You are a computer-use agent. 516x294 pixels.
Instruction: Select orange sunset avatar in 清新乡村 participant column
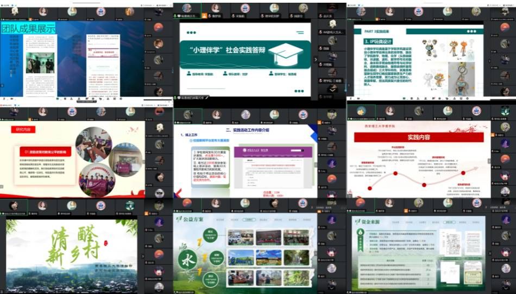pos(159,254)
